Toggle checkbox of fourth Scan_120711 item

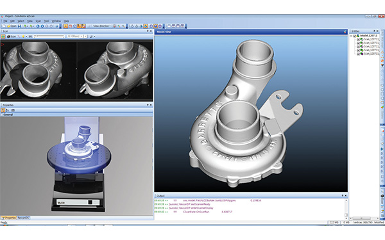pyautogui.click(x=358, y=50)
